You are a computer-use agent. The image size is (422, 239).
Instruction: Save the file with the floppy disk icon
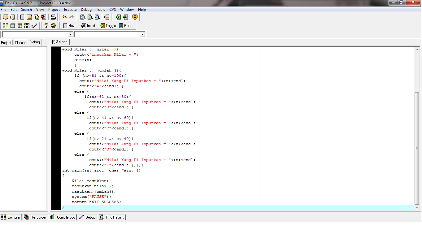click(29, 17)
